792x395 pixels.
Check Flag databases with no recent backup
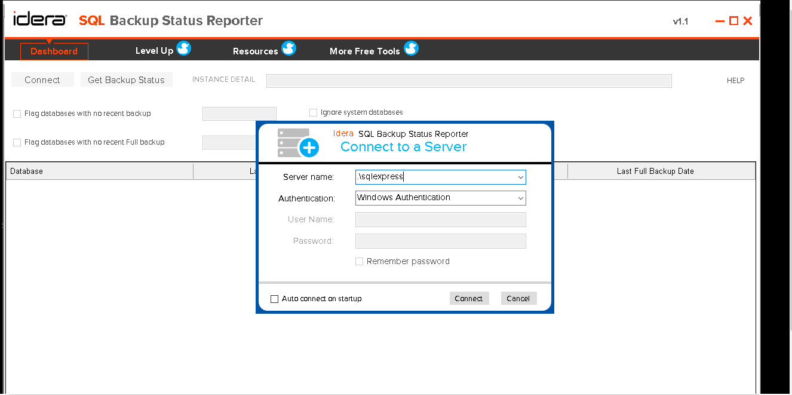pos(17,114)
